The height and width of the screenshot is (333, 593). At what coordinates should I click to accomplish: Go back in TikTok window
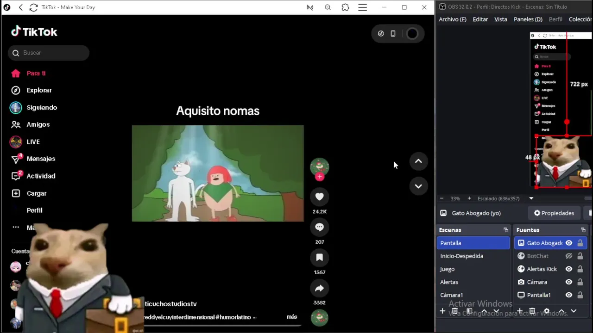[x=20, y=7]
